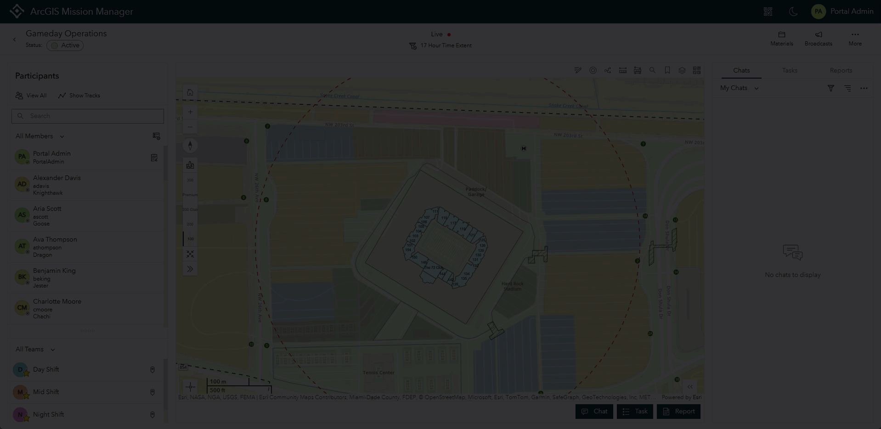Click the Chat button below map

pyautogui.click(x=594, y=412)
